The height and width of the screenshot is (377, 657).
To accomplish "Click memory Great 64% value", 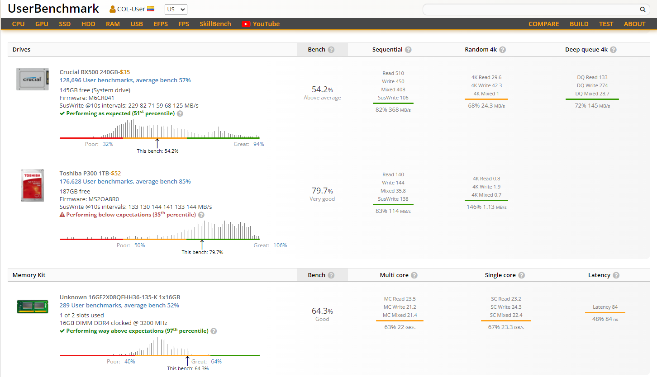I will click(x=216, y=362).
